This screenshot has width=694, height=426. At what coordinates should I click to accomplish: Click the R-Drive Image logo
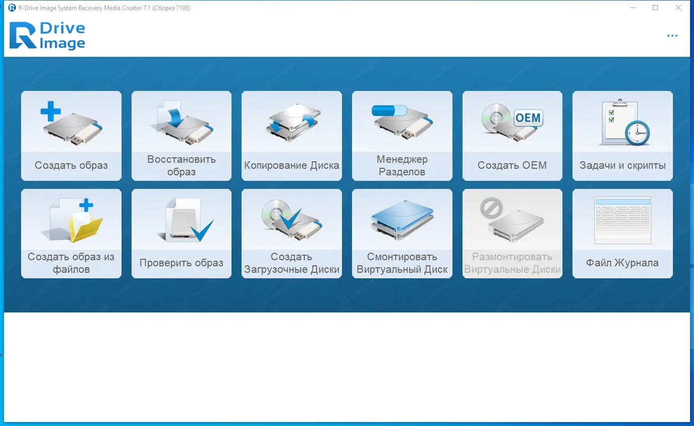click(47, 36)
